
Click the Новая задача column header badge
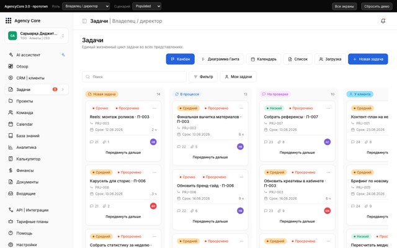click(x=102, y=94)
